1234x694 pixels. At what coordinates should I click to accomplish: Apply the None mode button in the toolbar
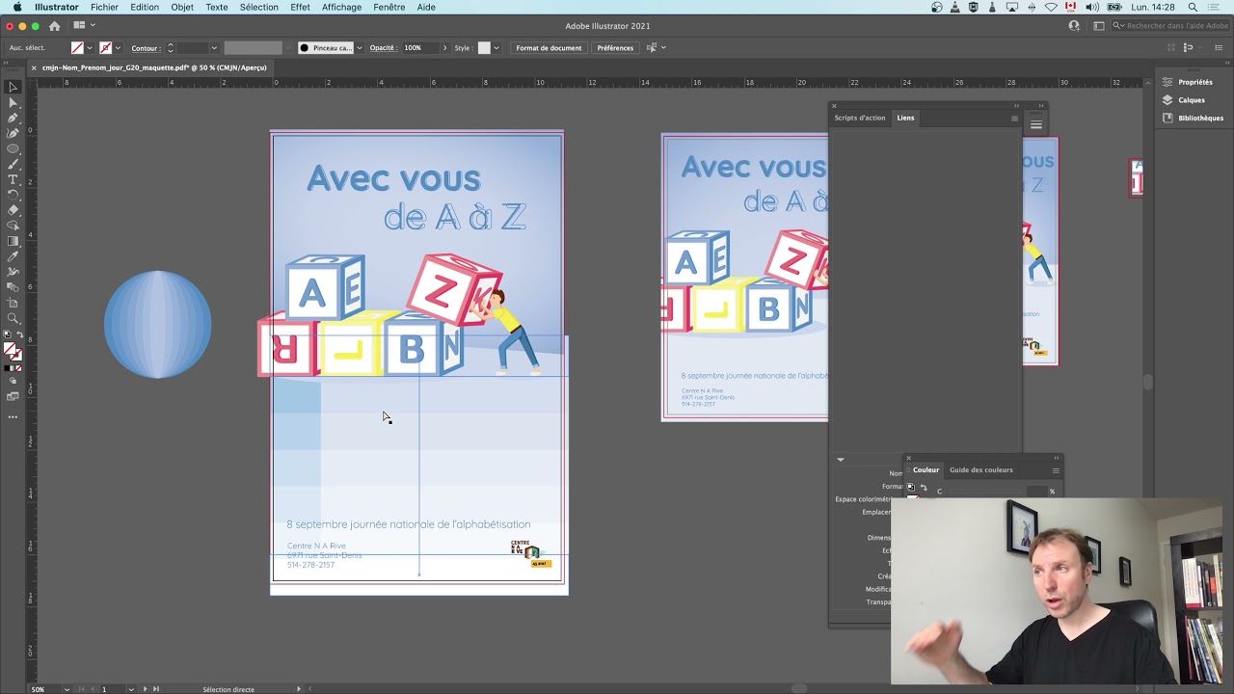tap(18, 368)
